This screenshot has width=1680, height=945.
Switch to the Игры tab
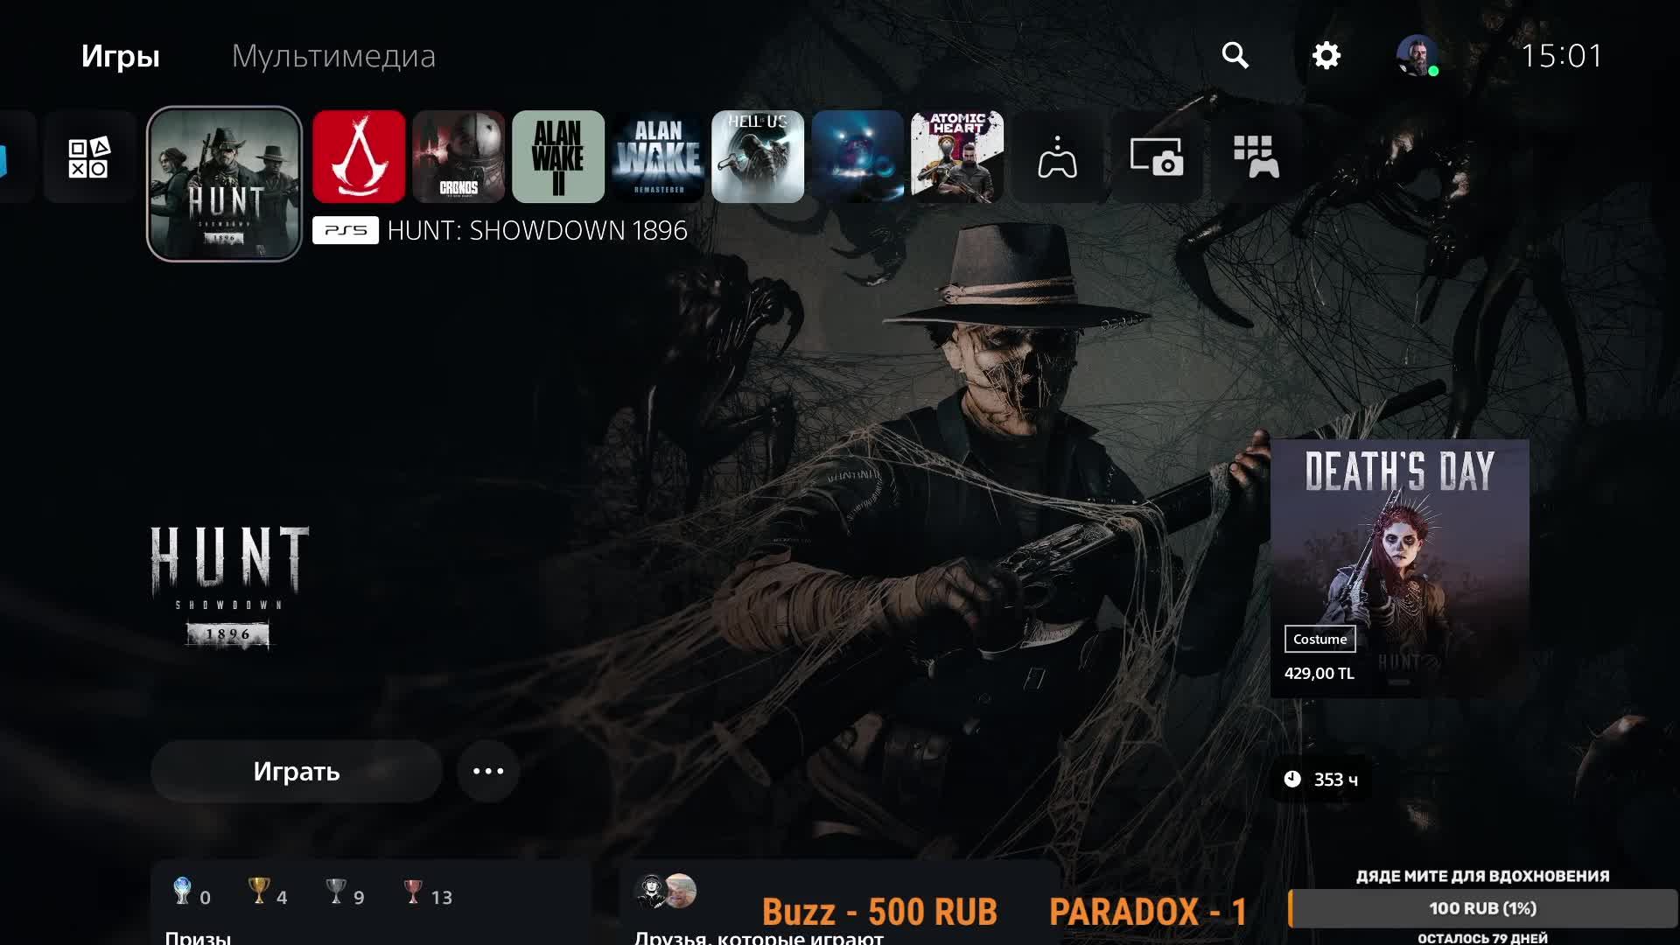121,56
